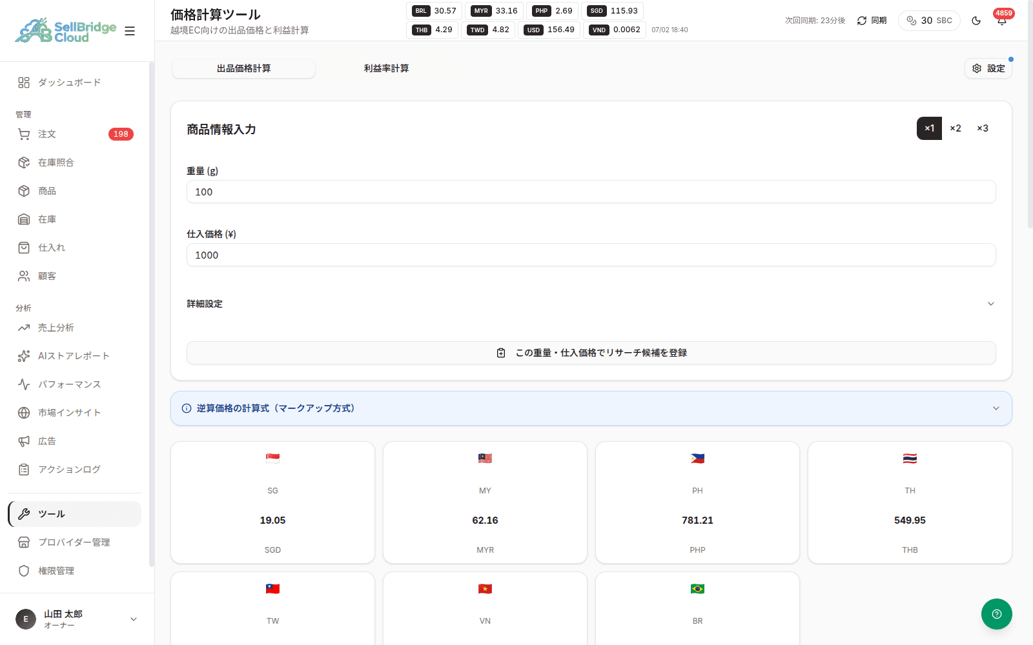Click the BR Brazil flag card
The width and height of the screenshot is (1033, 645).
click(x=697, y=608)
